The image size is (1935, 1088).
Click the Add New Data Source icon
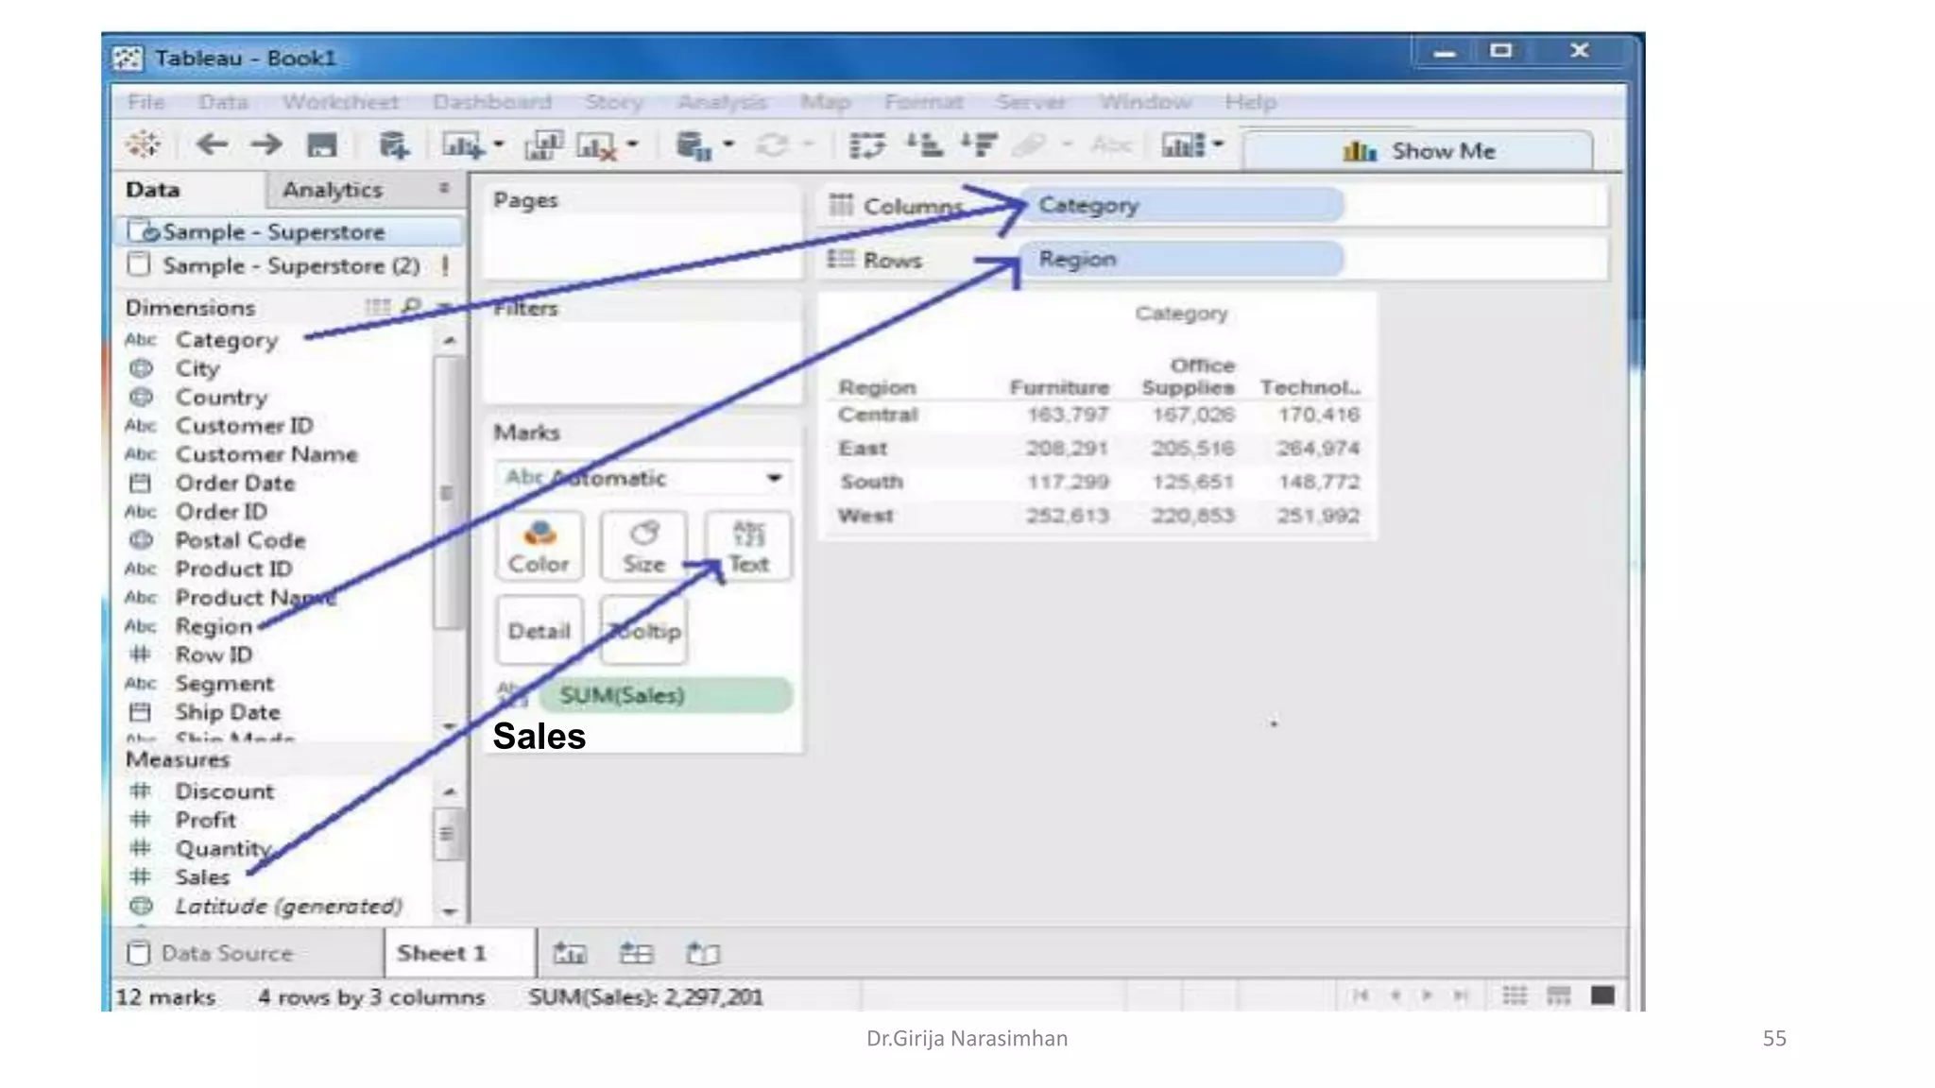coord(393,145)
